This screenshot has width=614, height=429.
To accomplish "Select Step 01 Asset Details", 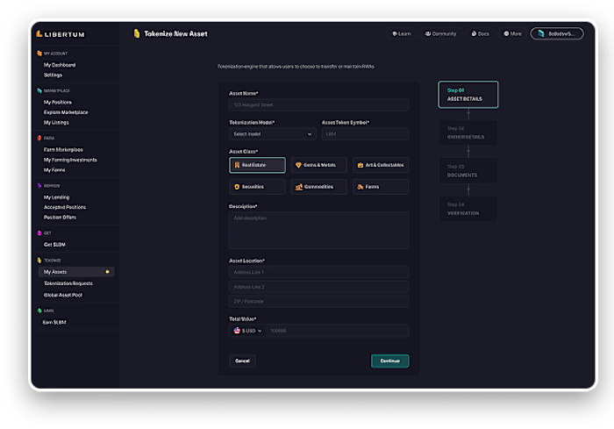I will click(468, 95).
